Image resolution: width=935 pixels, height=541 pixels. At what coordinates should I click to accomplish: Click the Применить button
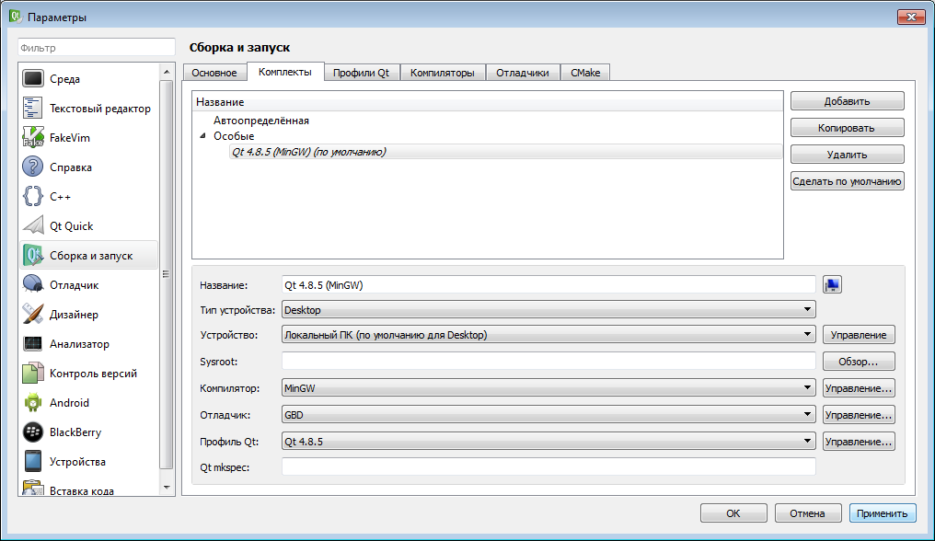(x=883, y=513)
